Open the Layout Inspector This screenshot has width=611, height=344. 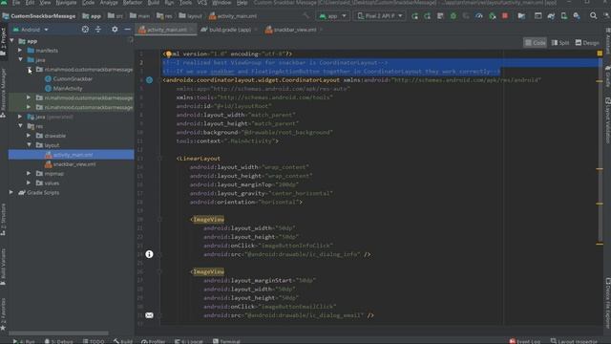pyautogui.click(x=574, y=341)
